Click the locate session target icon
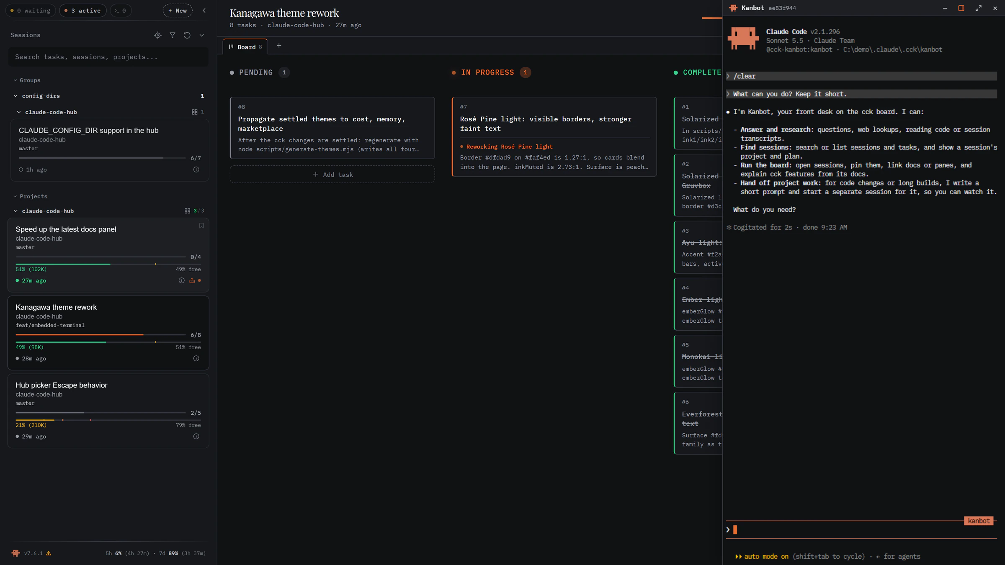This screenshot has width=1005, height=565. tap(157, 35)
